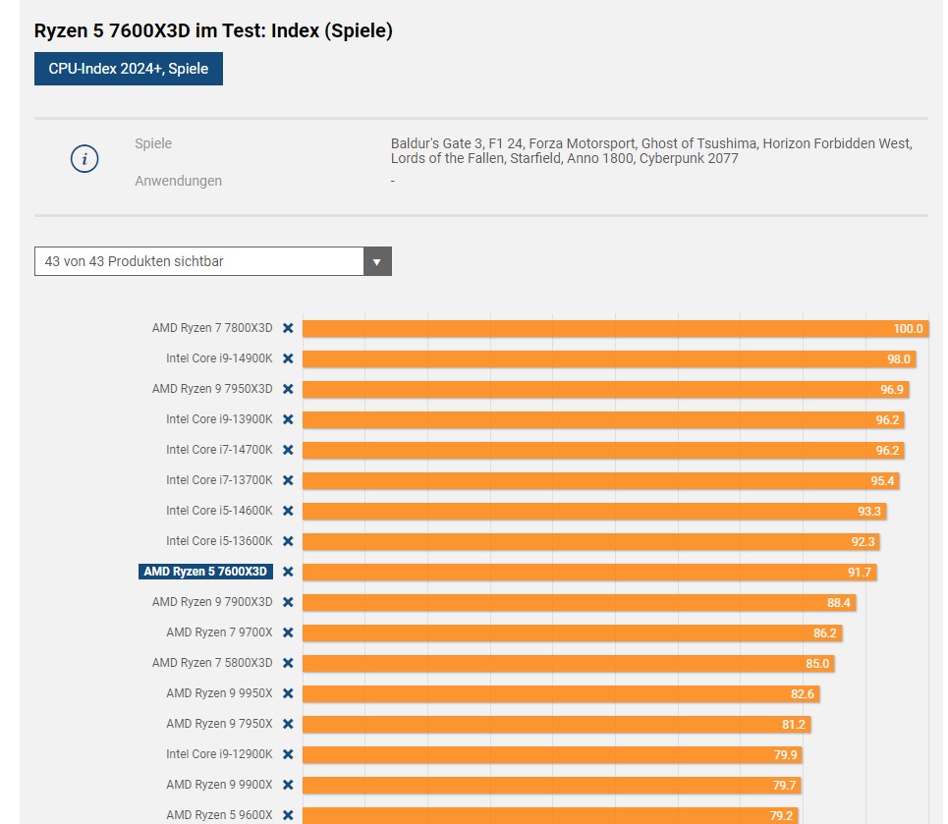
Task: Click the 'Anwendungen' row label
Action: (179, 181)
